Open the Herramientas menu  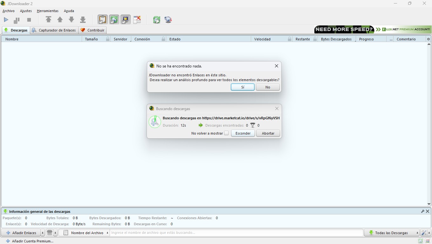(x=48, y=11)
